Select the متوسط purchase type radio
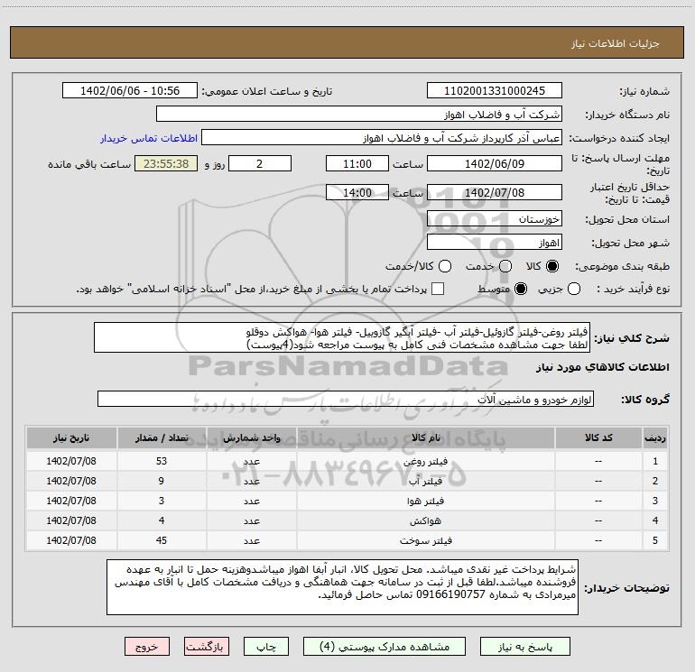The width and height of the screenshot is (695, 672). pos(521,289)
